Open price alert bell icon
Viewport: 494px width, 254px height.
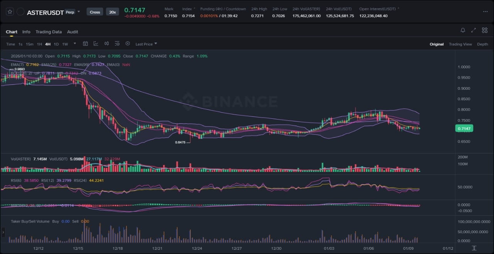tap(463, 30)
